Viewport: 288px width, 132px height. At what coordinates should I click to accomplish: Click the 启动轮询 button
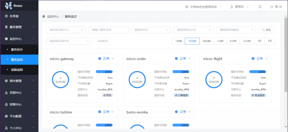(103, 41)
